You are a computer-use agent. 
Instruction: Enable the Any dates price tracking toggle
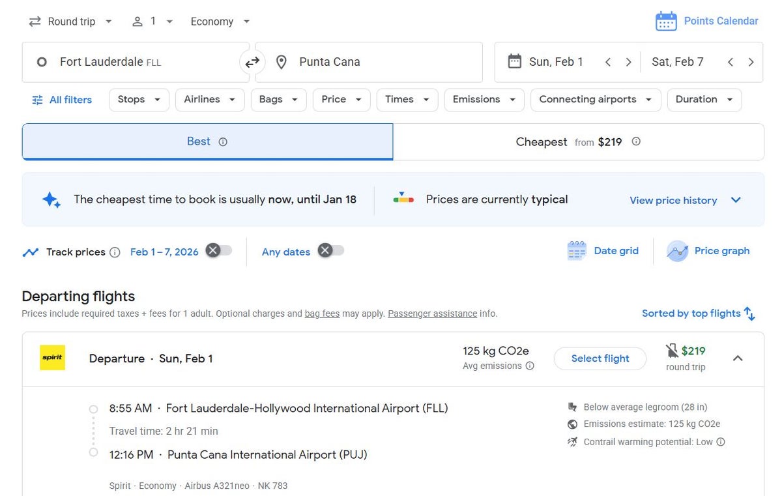[x=331, y=251]
